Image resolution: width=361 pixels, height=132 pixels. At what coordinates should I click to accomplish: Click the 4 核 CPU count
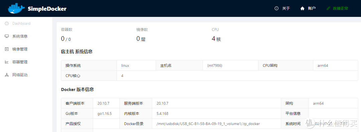click(216, 39)
